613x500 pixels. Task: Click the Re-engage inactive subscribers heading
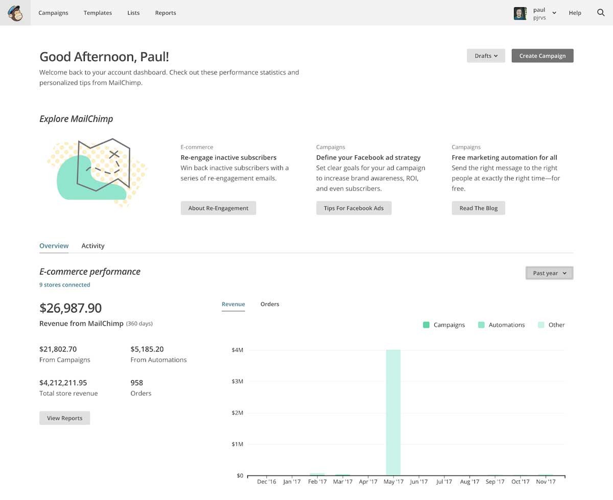click(228, 158)
